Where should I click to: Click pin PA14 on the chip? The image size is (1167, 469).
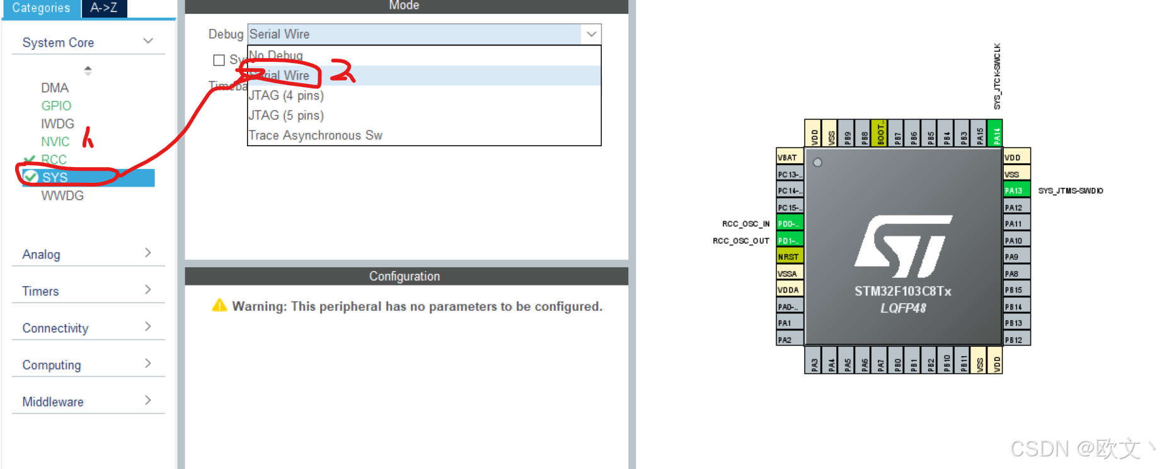[x=996, y=133]
